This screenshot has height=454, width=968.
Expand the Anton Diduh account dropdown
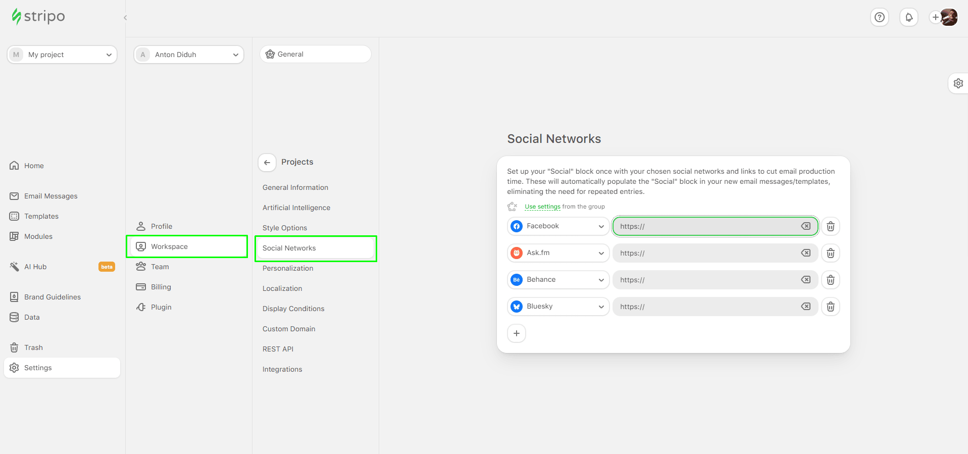point(189,55)
